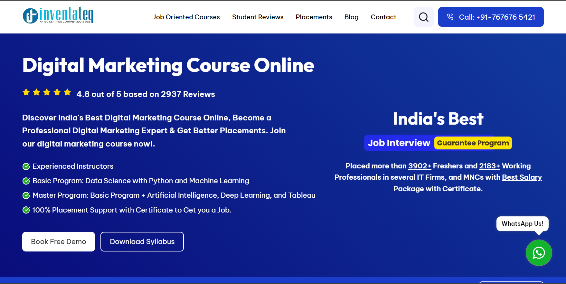Click the Master Program description text

click(174, 195)
